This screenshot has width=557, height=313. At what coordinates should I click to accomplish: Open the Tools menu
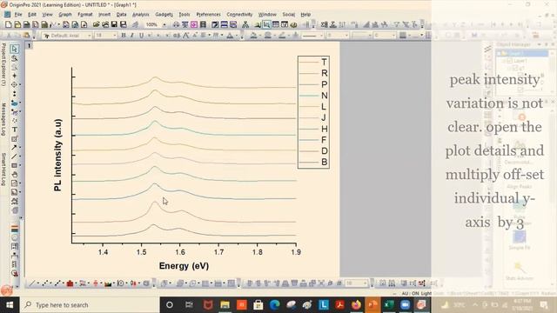click(x=184, y=15)
